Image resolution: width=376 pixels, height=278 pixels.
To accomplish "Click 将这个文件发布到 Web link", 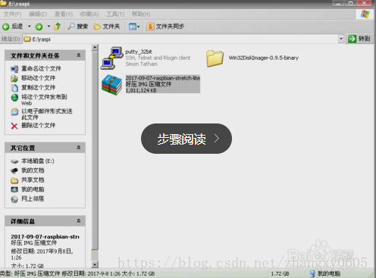I will (x=44, y=100).
